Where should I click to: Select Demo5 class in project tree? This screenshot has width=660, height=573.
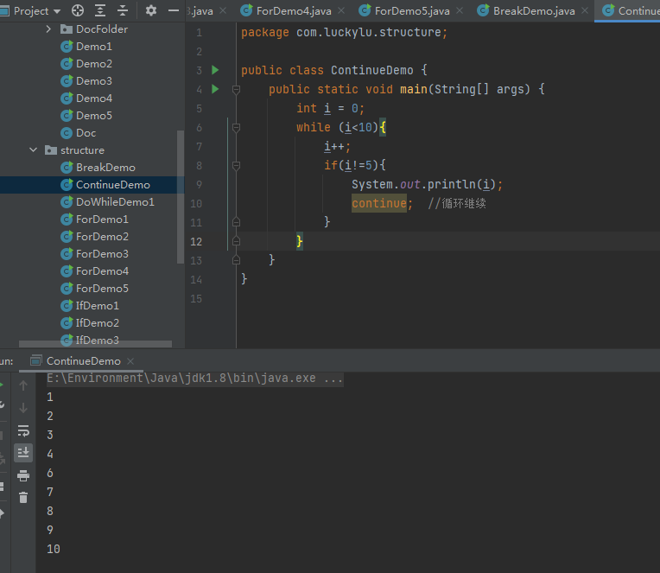93,115
